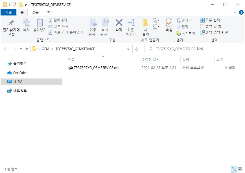Click the 속성 (Properties) checkmark icon
Screen dimensions: 245x173
[x=169, y=23]
